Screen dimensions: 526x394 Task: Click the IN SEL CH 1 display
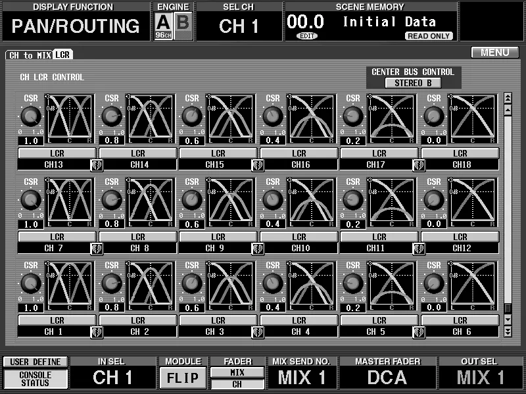coord(112,378)
